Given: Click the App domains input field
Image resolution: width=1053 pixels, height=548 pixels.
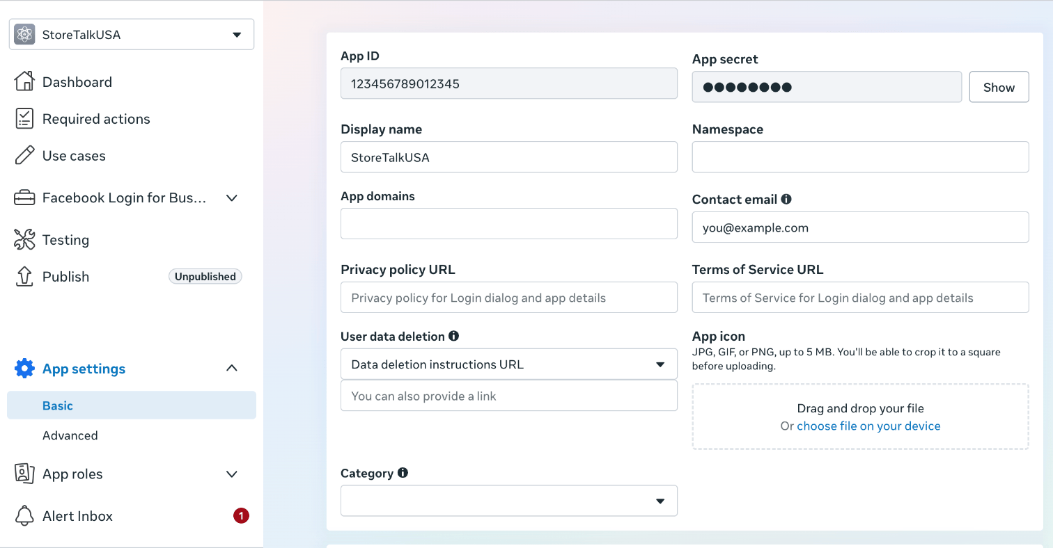Looking at the screenshot, I should point(509,224).
